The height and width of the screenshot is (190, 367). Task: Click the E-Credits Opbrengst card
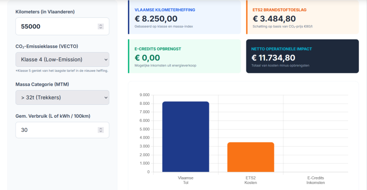pyautogui.click(x=184, y=56)
